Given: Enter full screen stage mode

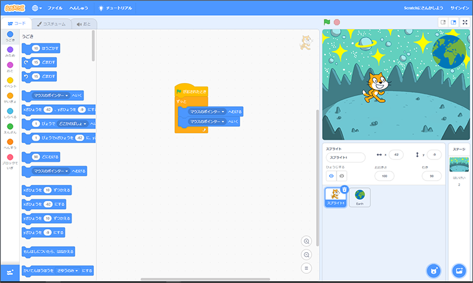Looking at the screenshot, I should click(465, 22).
